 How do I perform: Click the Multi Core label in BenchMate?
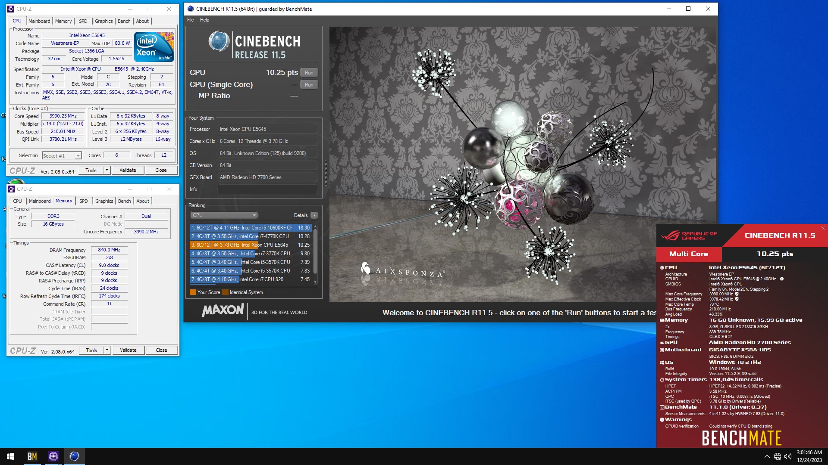click(x=689, y=254)
